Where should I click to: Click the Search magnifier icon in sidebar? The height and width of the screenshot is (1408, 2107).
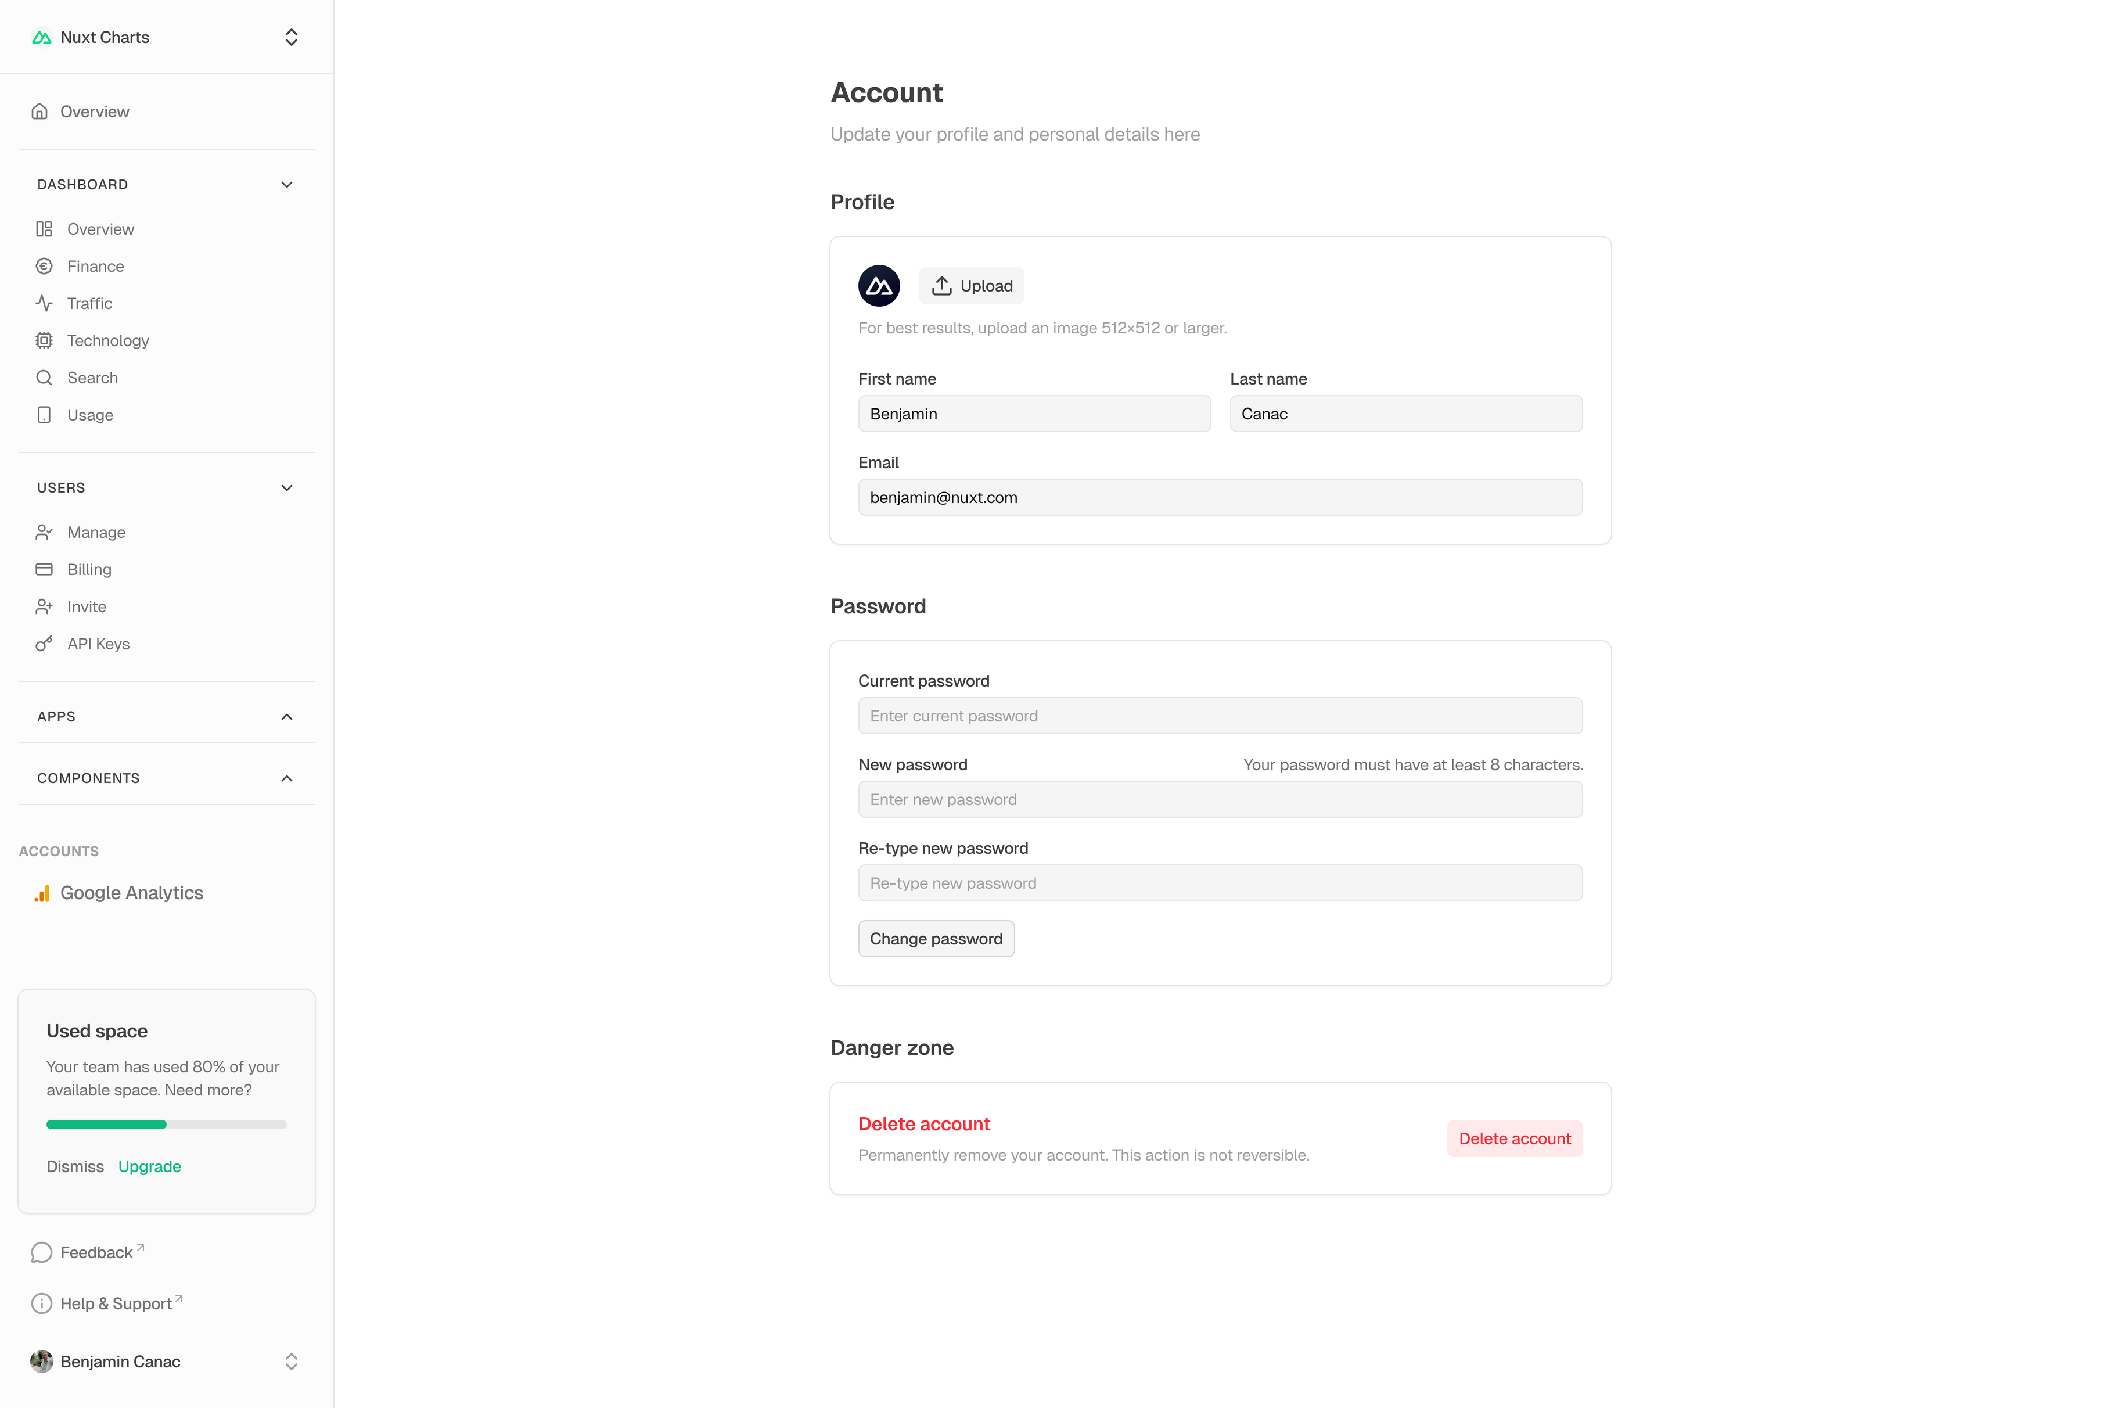[x=44, y=378]
